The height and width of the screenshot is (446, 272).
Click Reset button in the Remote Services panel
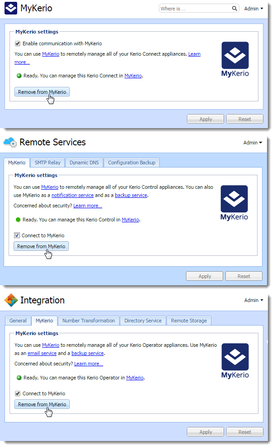(x=244, y=276)
